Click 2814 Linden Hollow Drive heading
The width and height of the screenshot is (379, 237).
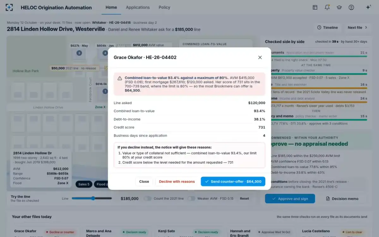56,29
